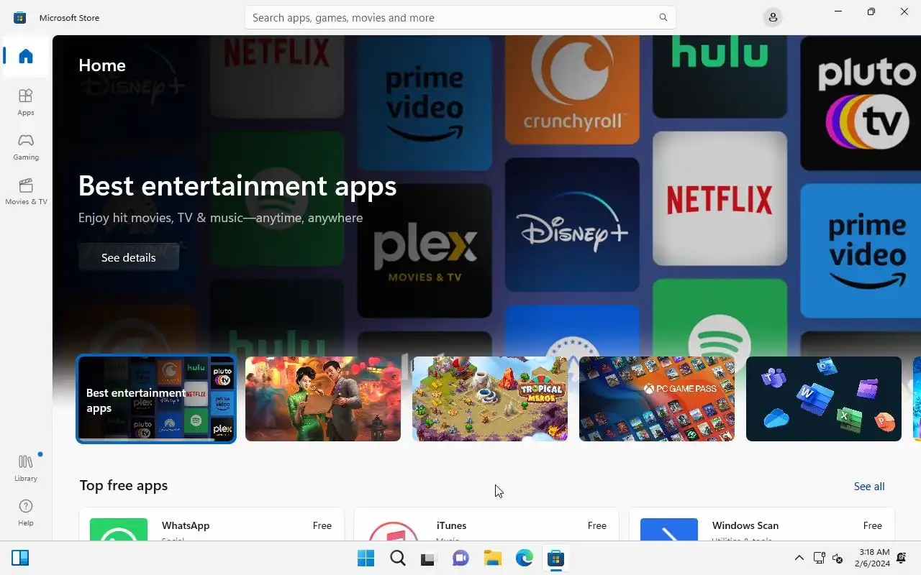The width and height of the screenshot is (921, 575).
Task: Open Windows Start menu
Action: [x=366, y=558]
